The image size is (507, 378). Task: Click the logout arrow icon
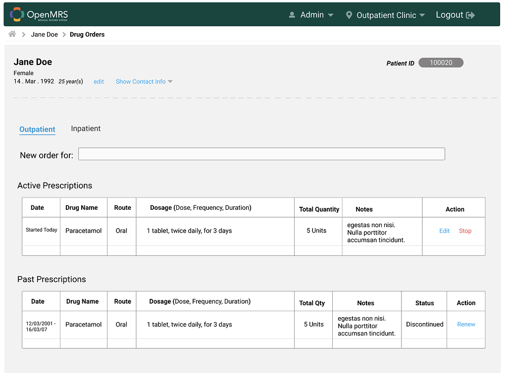pos(470,15)
